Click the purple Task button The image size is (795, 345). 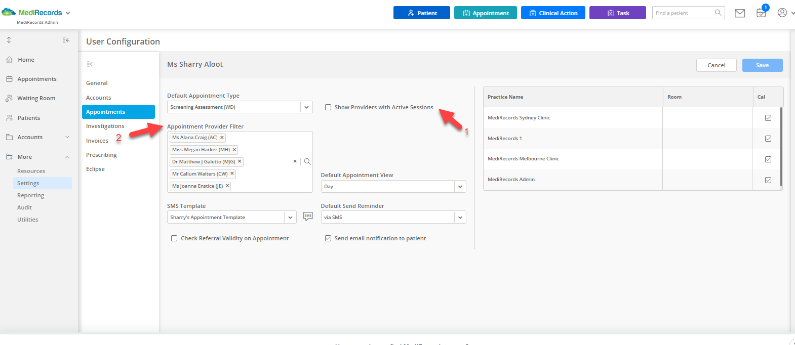(618, 13)
